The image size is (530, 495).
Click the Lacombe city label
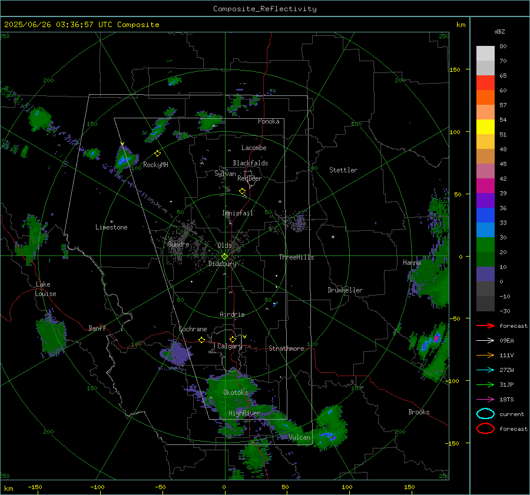coord(254,148)
